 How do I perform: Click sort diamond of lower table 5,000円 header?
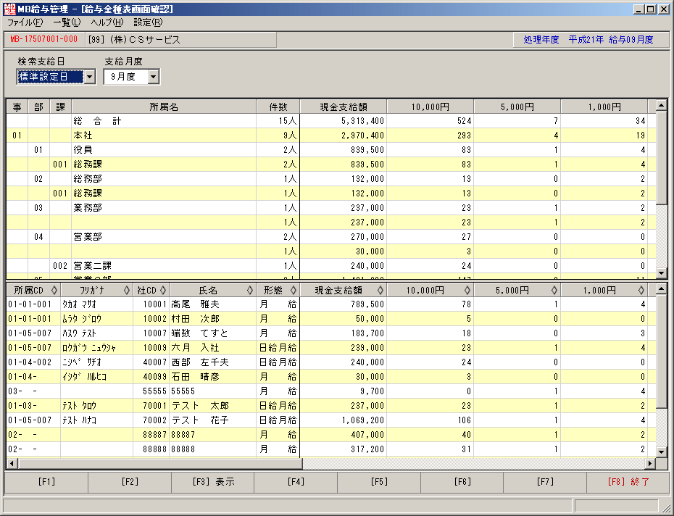coord(554,290)
